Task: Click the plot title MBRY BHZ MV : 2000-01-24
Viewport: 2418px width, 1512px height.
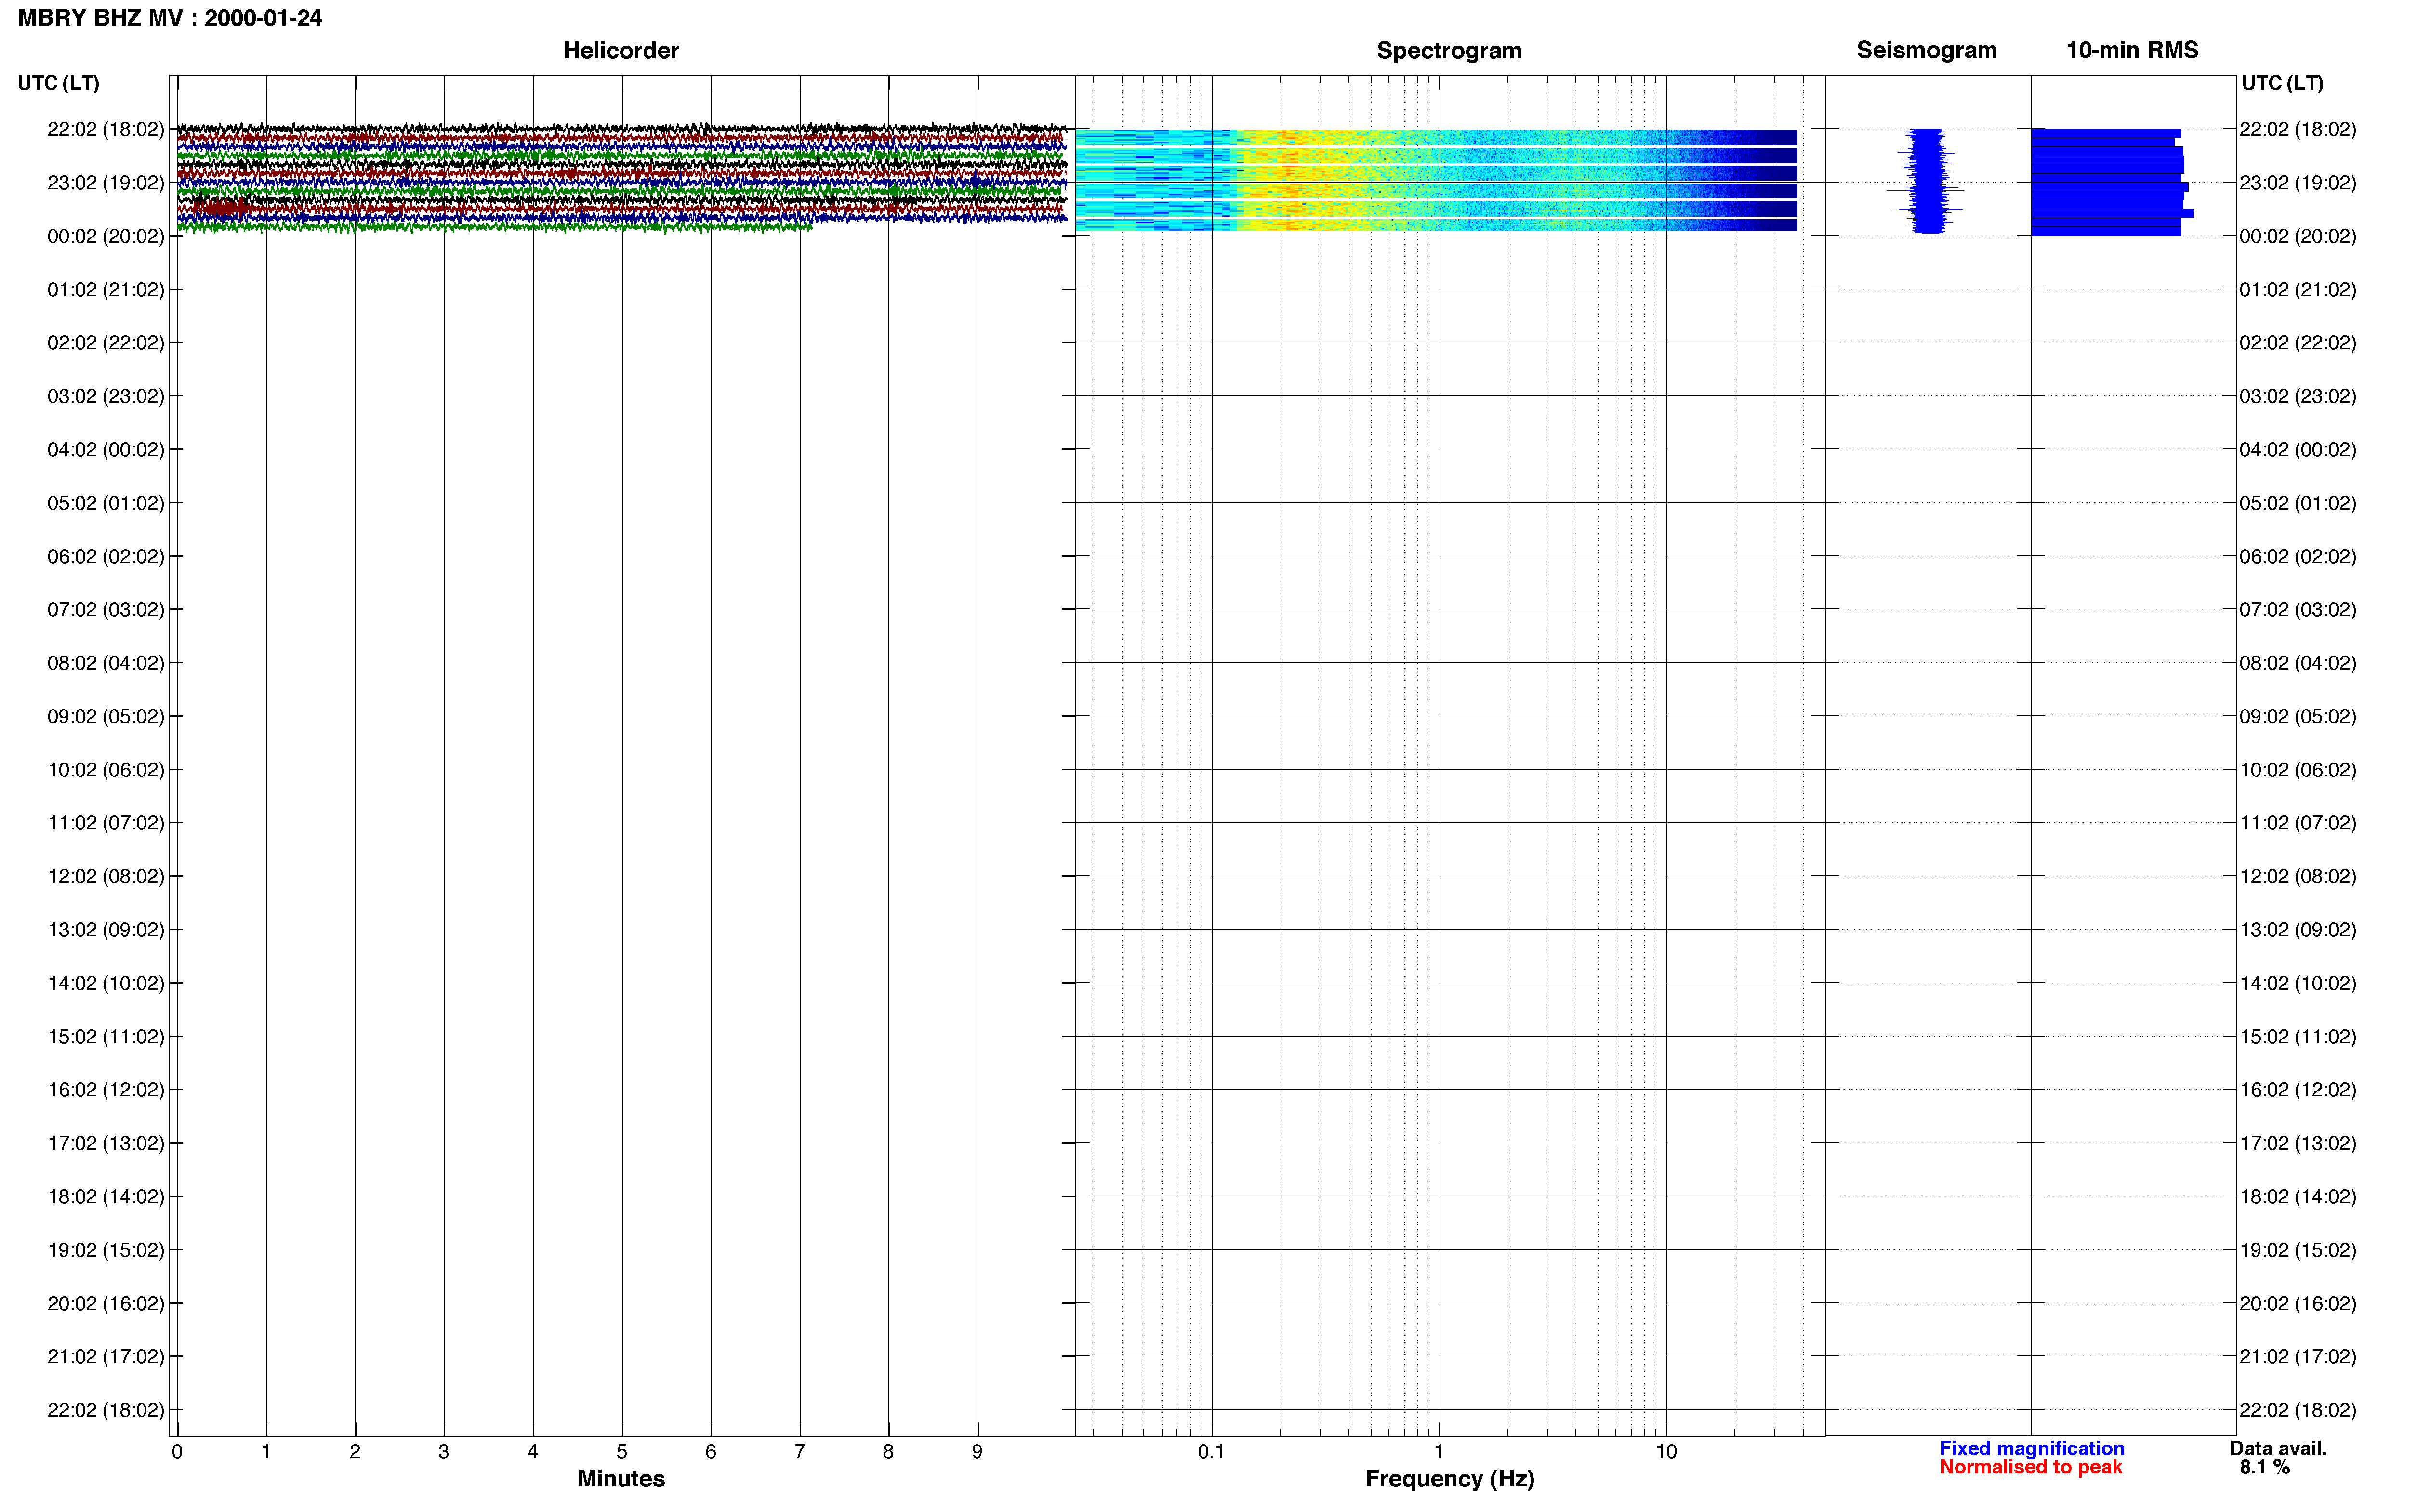Action: [x=170, y=18]
